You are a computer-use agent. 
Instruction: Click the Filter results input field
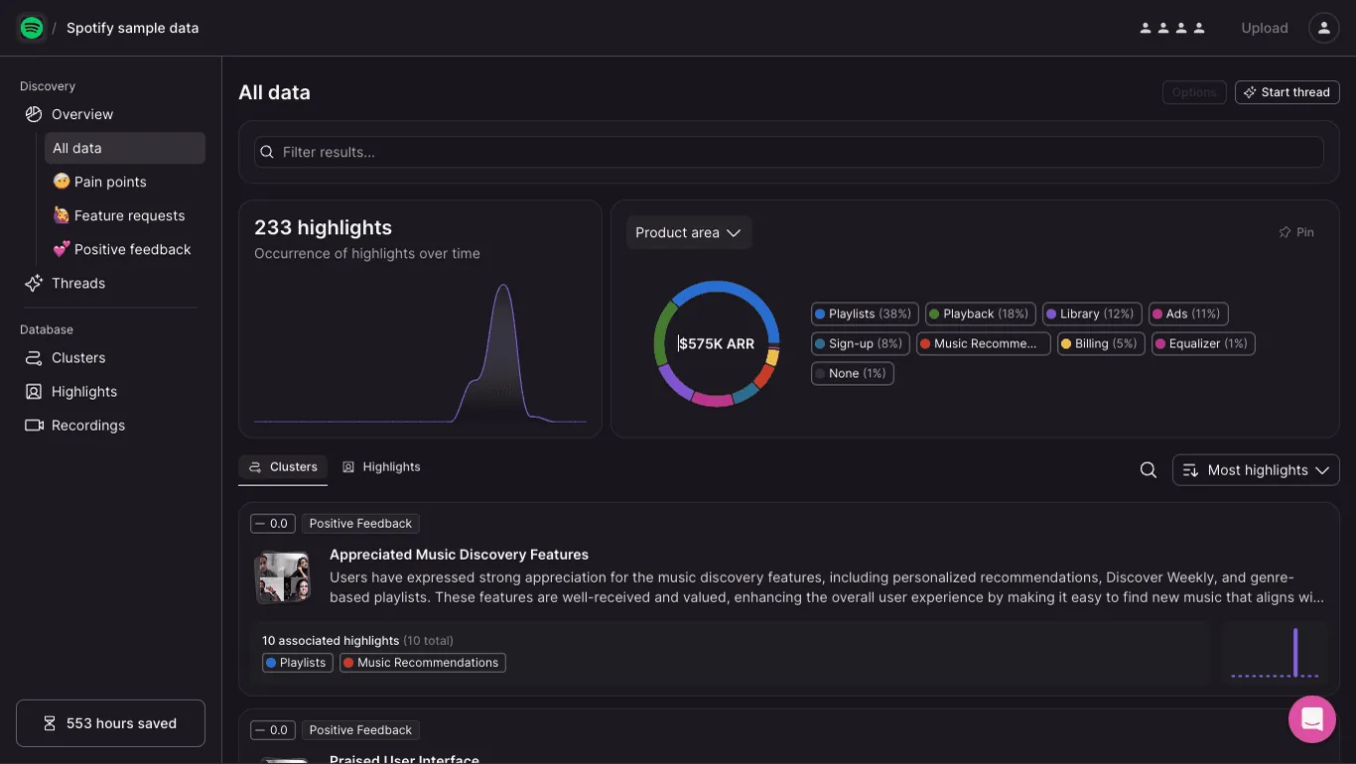click(789, 152)
